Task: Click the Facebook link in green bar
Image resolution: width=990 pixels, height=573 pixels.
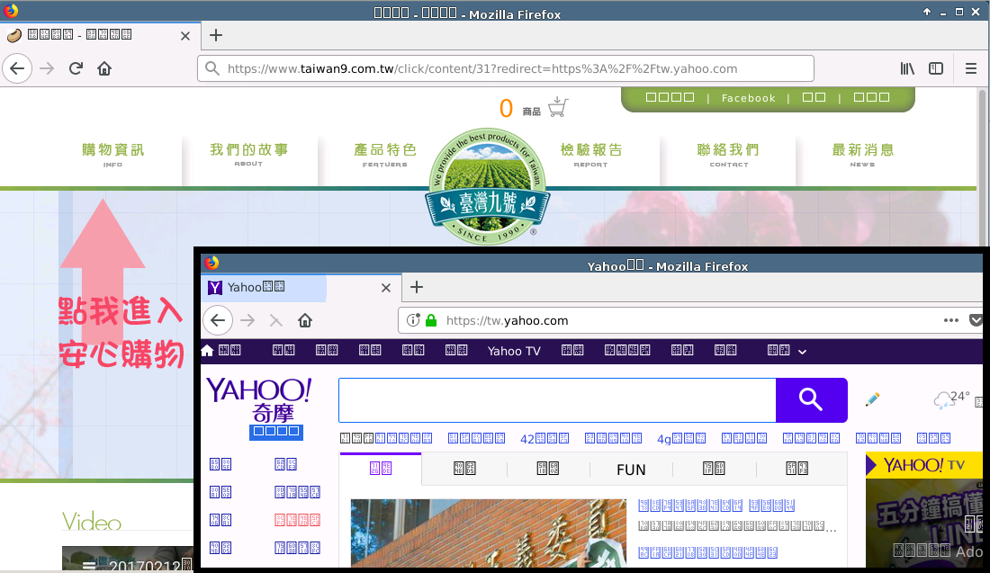Action: [x=748, y=98]
